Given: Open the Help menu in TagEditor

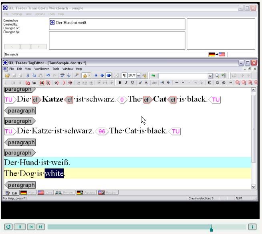Looking at the screenshot, I should tap(79, 69).
